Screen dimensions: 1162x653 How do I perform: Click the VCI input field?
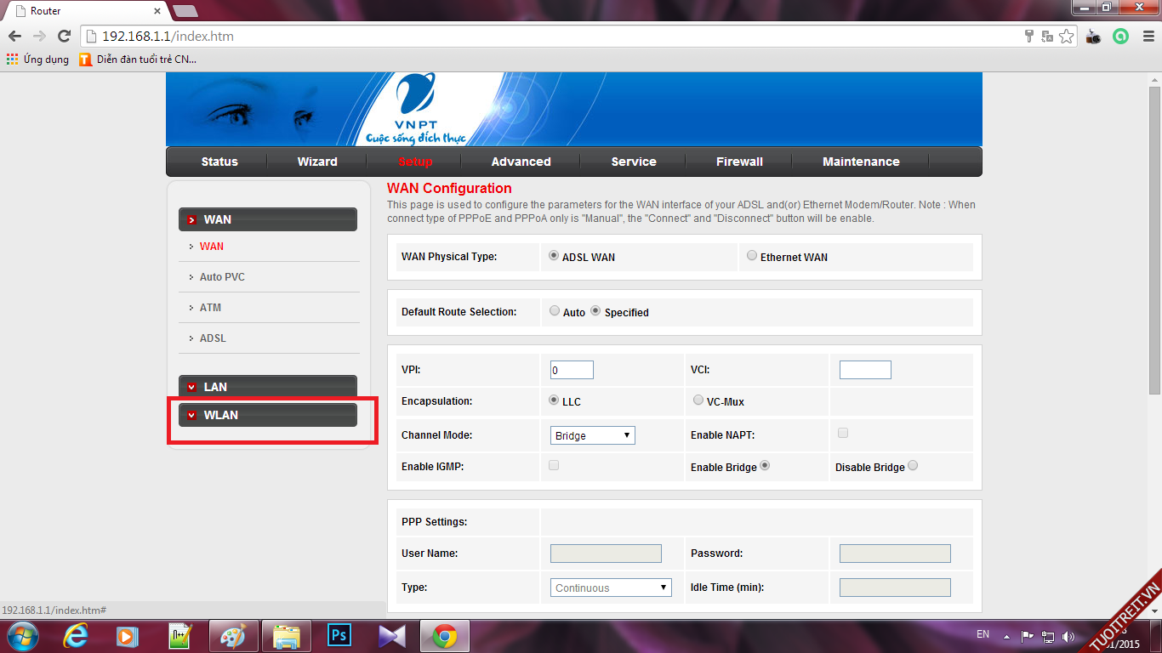864,370
